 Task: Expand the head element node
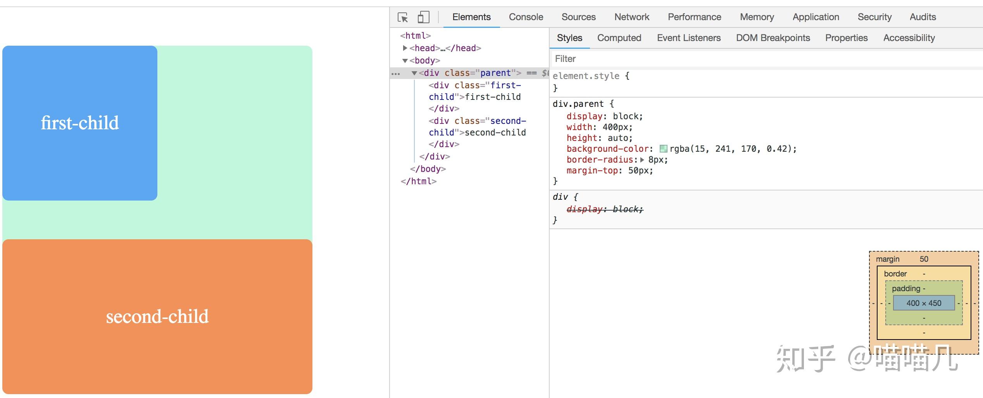click(405, 48)
